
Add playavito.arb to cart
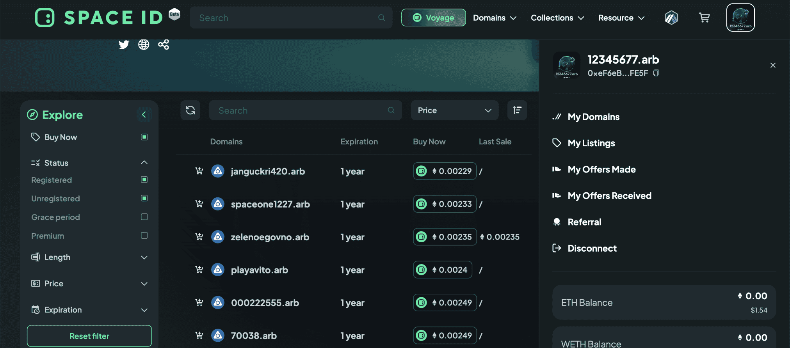[199, 270]
